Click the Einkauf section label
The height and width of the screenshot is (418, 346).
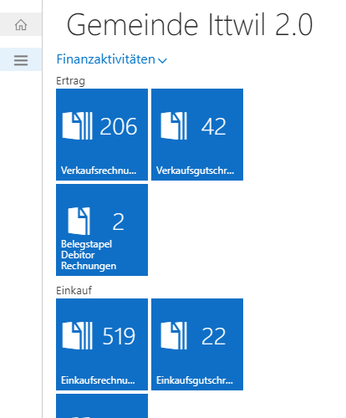click(x=74, y=291)
